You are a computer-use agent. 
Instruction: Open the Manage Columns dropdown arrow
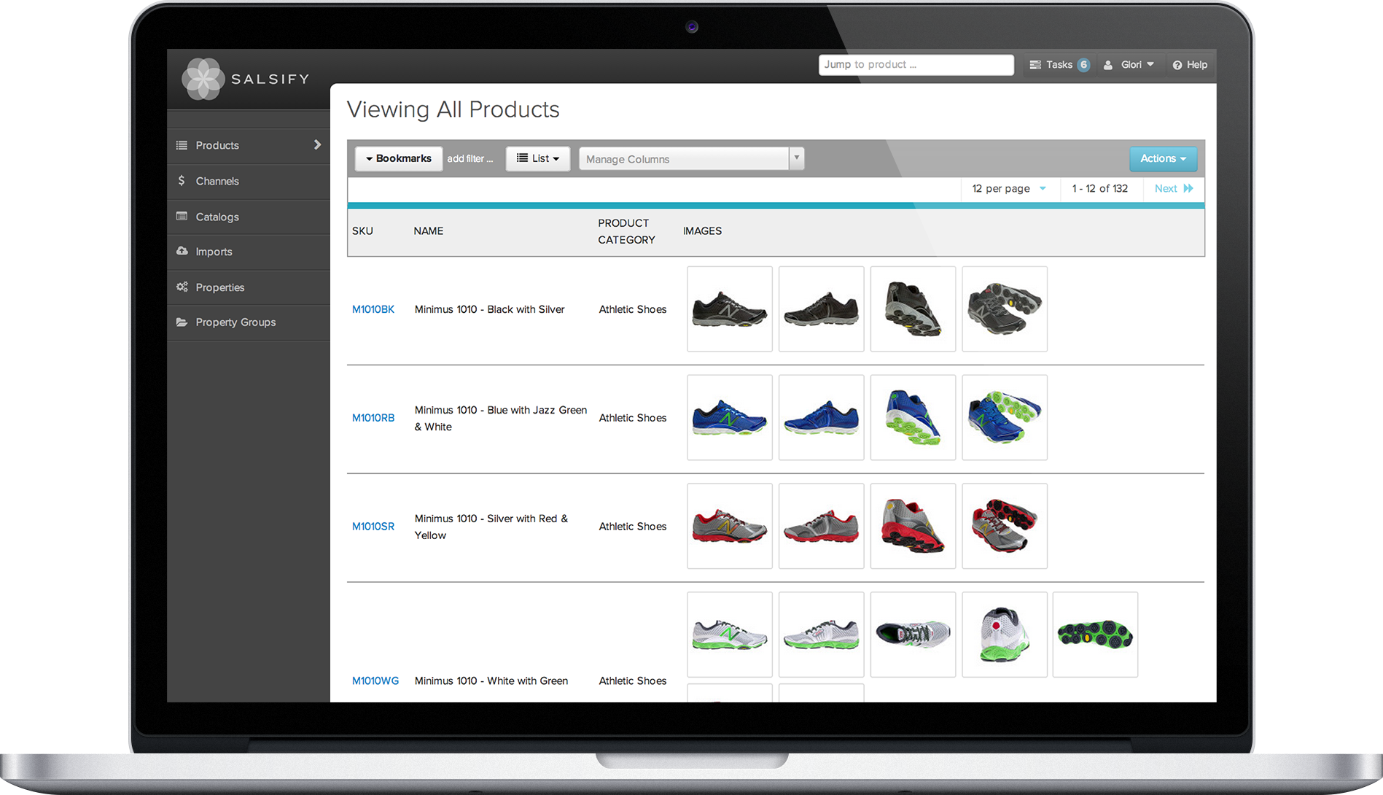click(797, 158)
